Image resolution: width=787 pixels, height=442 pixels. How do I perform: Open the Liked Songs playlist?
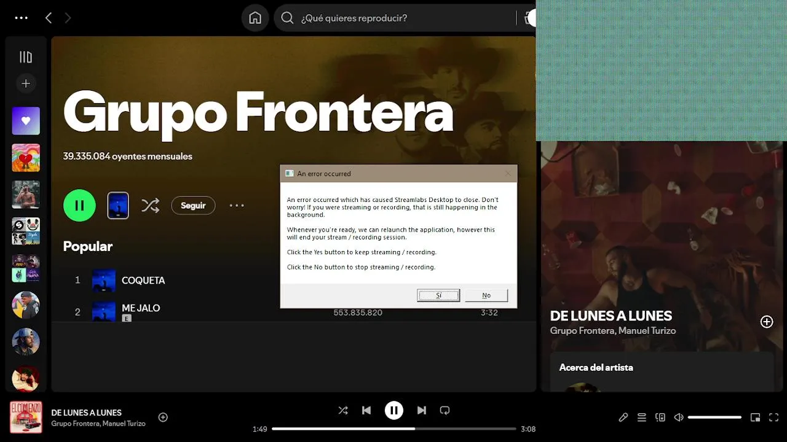[26, 121]
